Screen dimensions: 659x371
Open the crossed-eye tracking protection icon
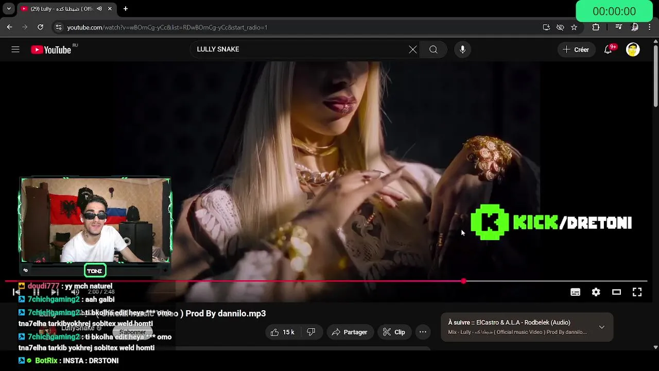[x=560, y=27]
